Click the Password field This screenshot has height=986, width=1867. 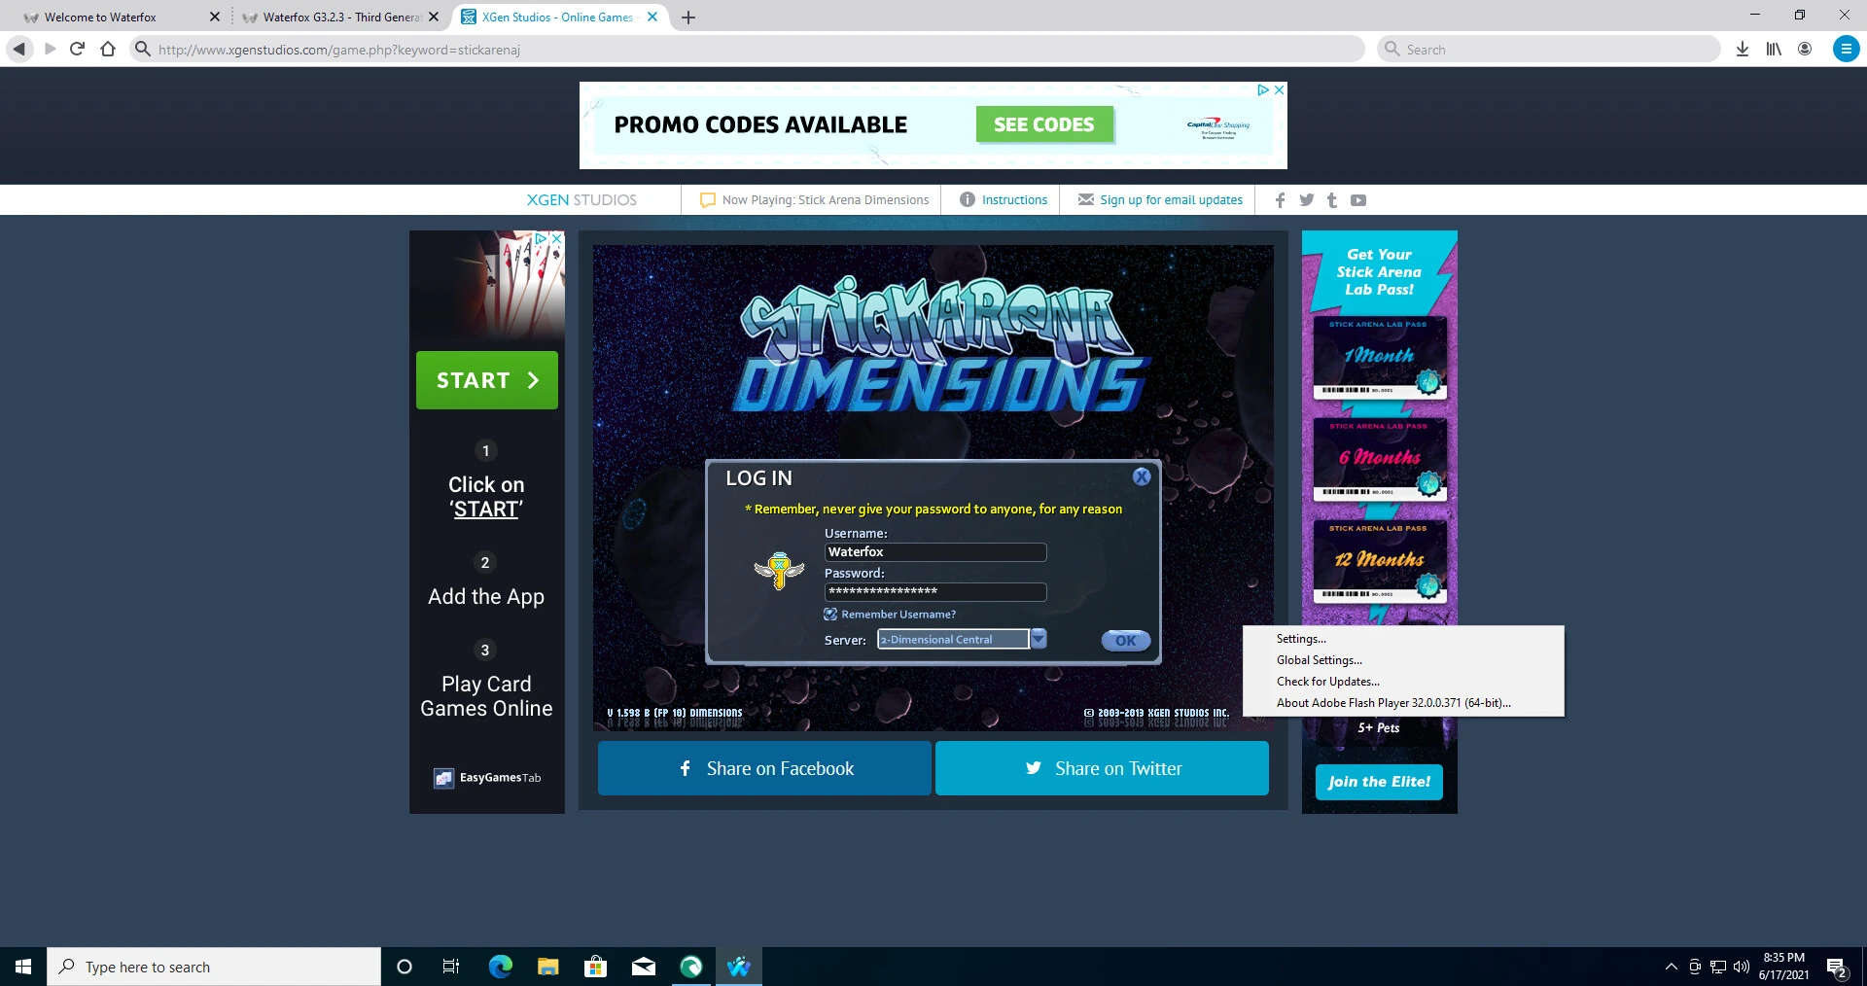[935, 592]
